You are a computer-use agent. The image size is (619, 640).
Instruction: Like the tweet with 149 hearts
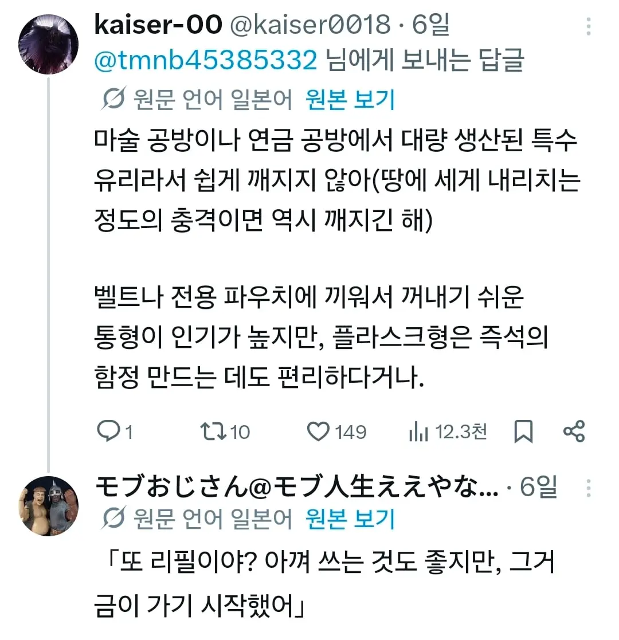coord(318,431)
